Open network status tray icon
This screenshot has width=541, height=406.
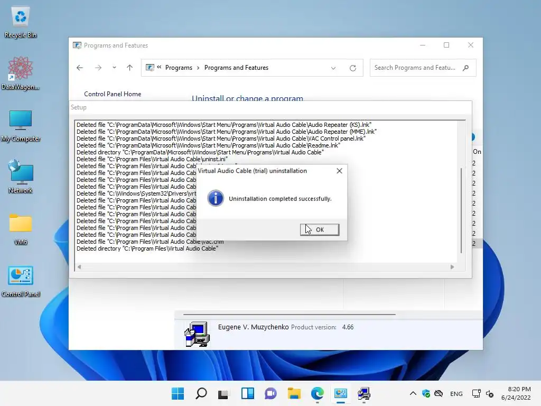point(477,393)
